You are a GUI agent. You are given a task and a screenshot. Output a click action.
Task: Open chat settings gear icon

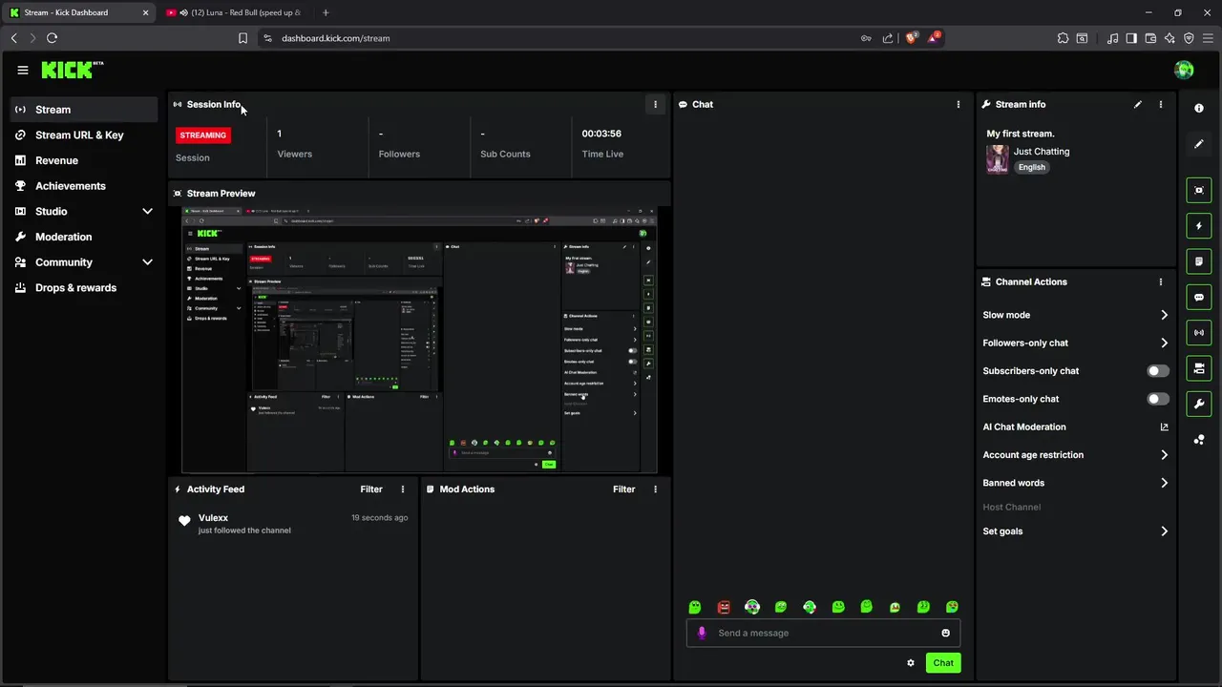click(x=911, y=663)
